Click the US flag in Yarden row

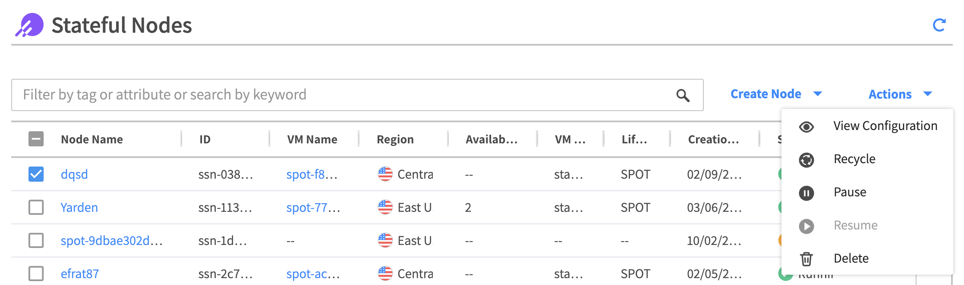coord(385,208)
